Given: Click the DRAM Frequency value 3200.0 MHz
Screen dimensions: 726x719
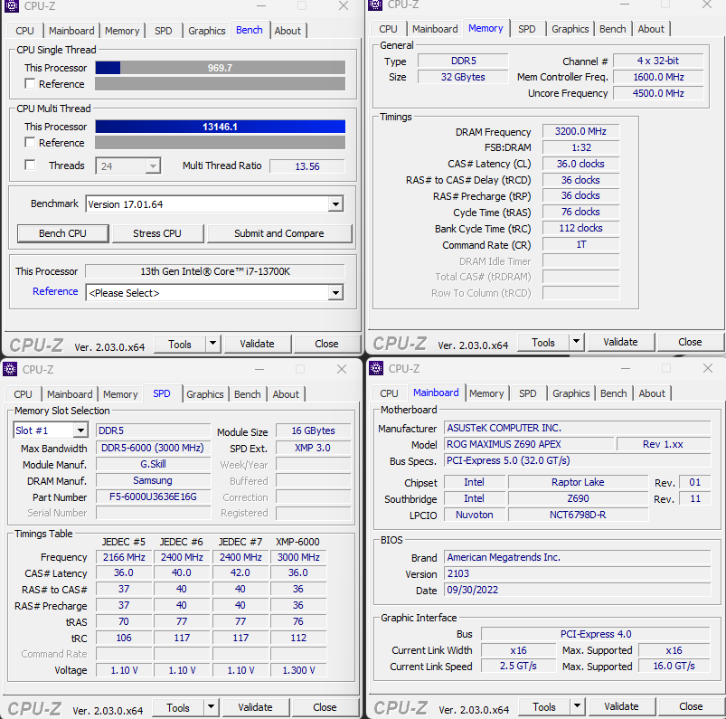Looking at the screenshot, I should pyautogui.click(x=580, y=131).
